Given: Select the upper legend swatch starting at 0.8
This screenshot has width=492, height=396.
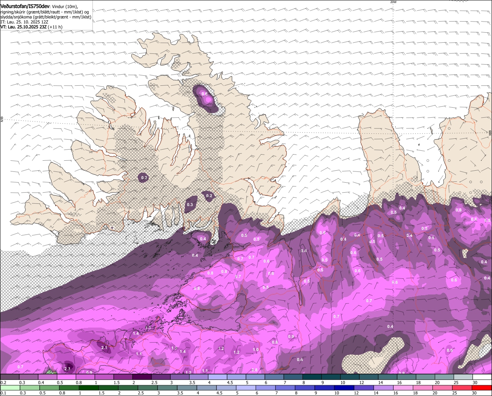Looking at the screenshot, I should (x=85, y=377).
